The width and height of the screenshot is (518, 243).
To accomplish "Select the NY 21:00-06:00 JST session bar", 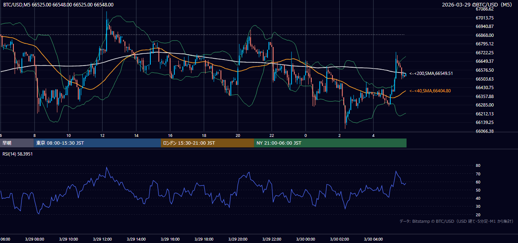I will 330,143.
